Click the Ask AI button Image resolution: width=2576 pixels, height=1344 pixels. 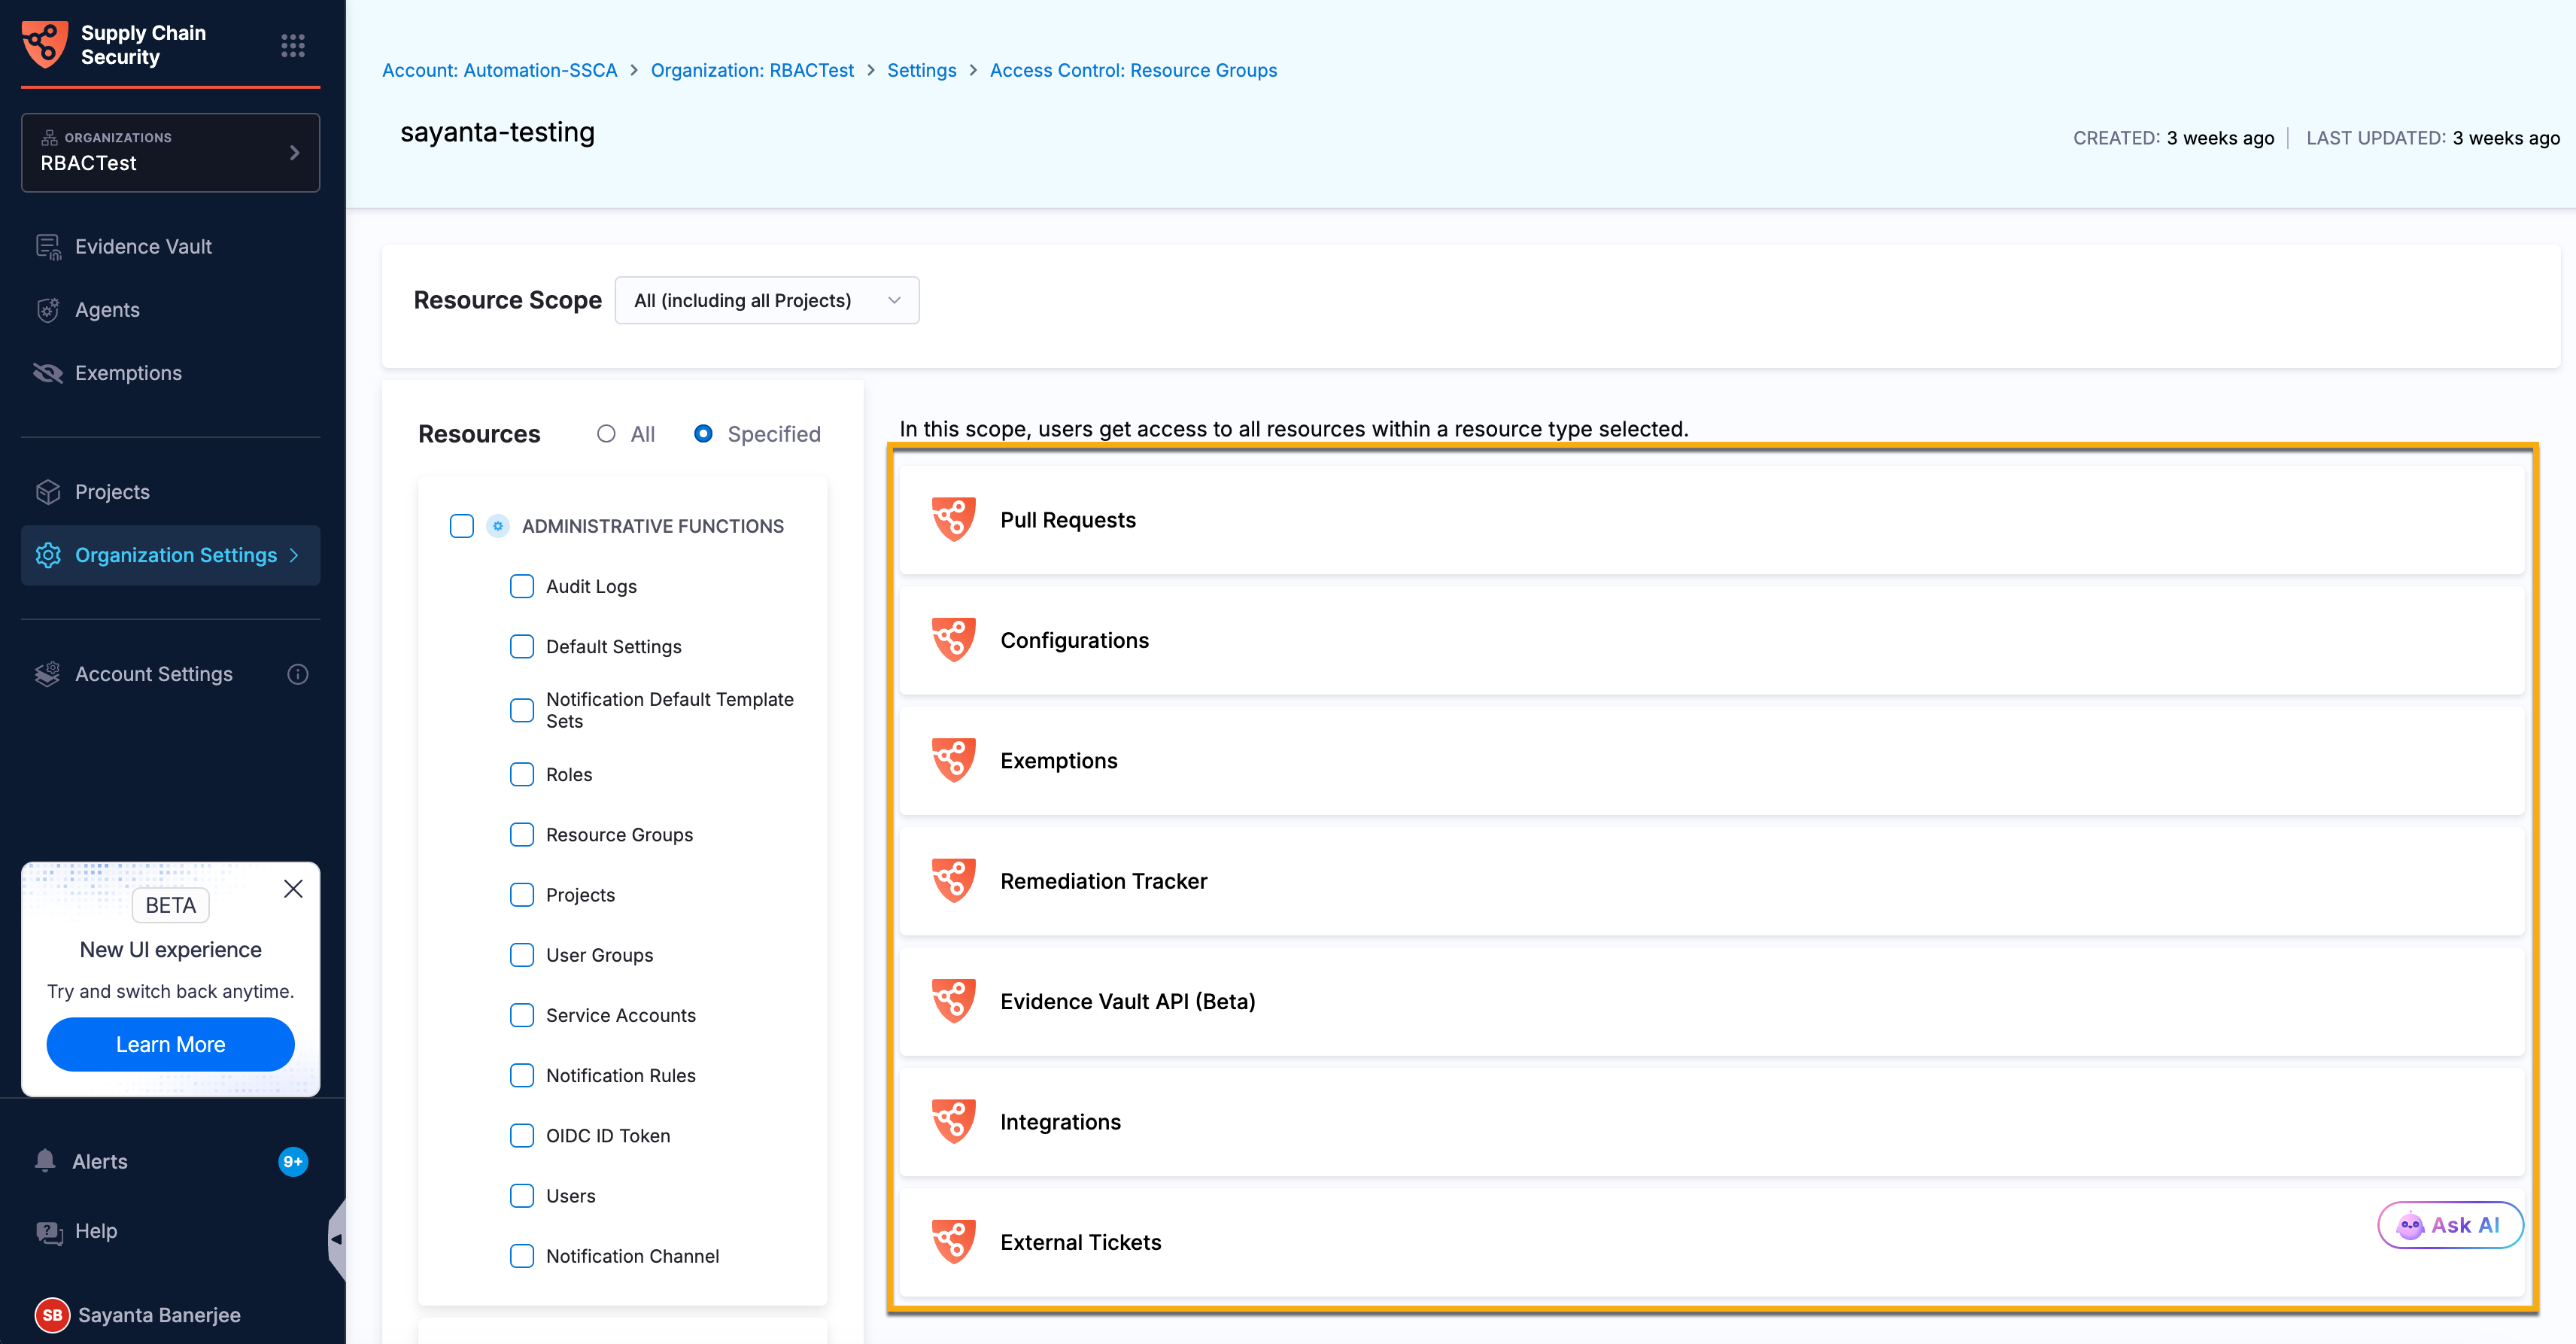[x=2450, y=1225]
